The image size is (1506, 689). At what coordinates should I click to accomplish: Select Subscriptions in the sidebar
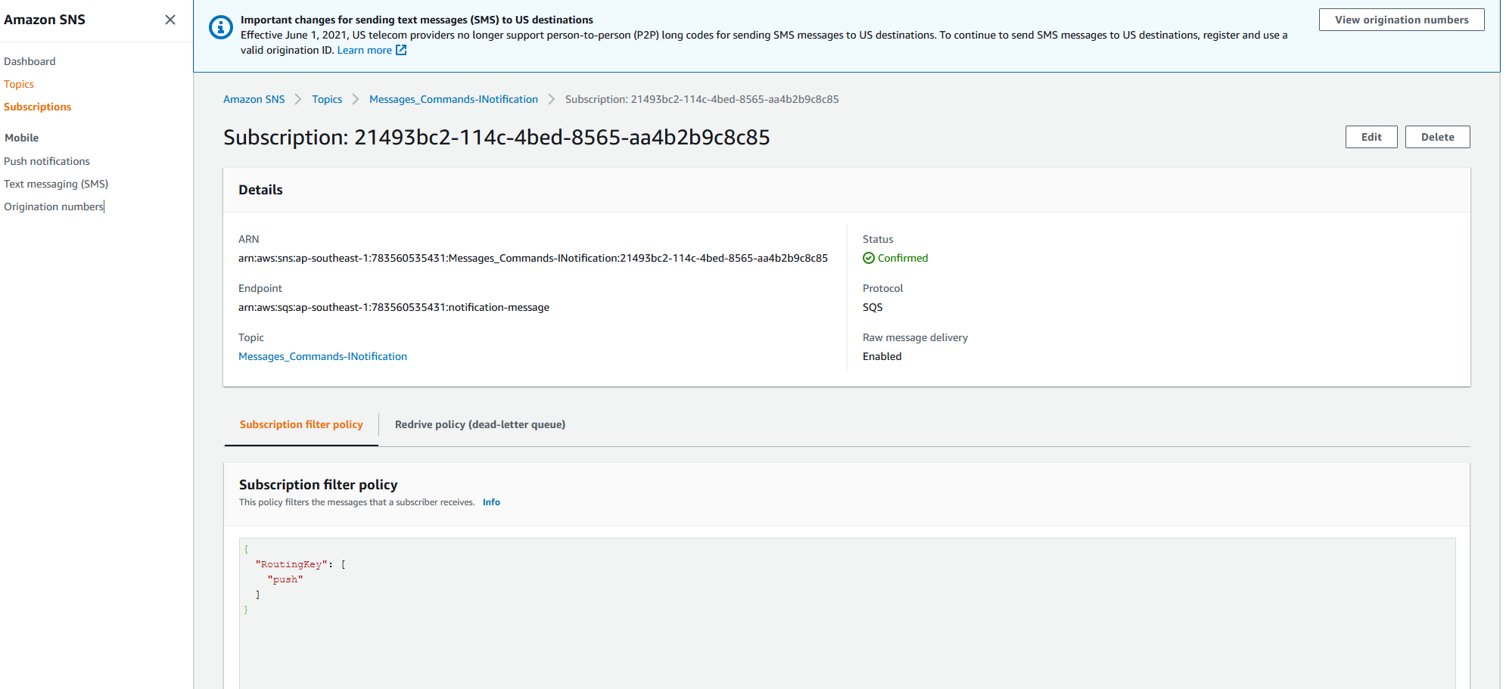tap(38, 107)
